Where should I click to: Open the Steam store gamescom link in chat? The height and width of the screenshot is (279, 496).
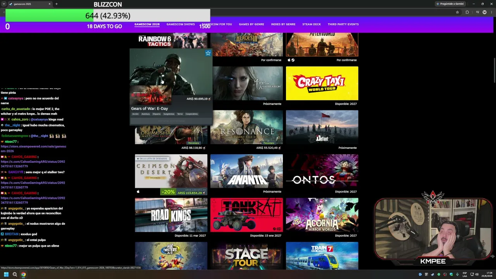33,149
